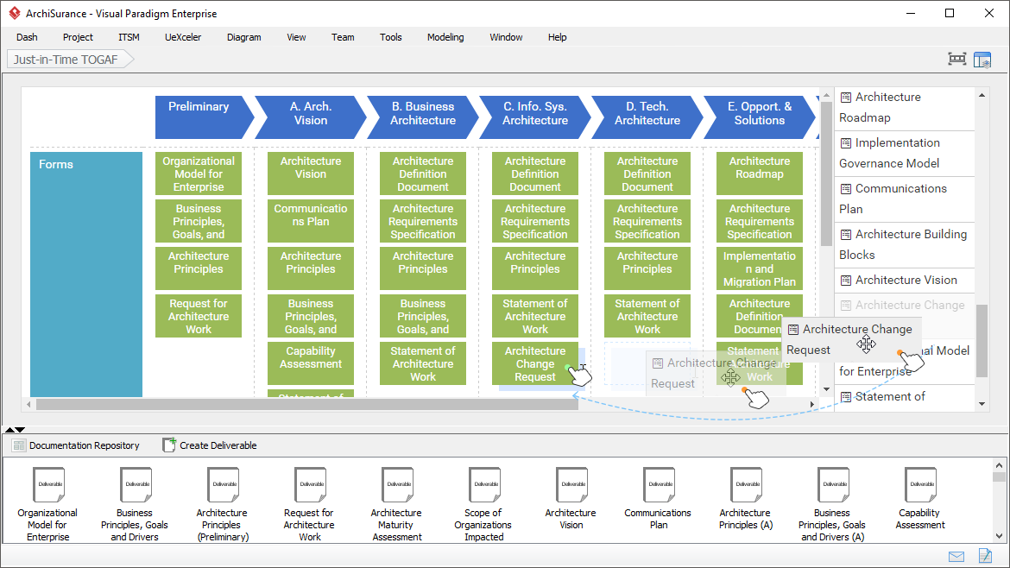Image resolution: width=1010 pixels, height=568 pixels.
Task: Click the mail icon in status bar
Action: click(x=956, y=557)
